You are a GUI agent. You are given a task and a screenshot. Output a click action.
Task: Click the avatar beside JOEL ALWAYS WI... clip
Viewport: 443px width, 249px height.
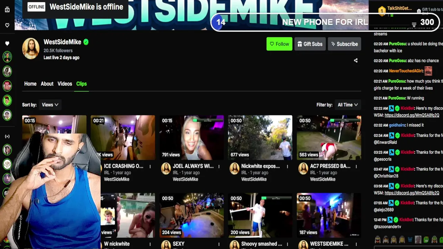point(166,168)
